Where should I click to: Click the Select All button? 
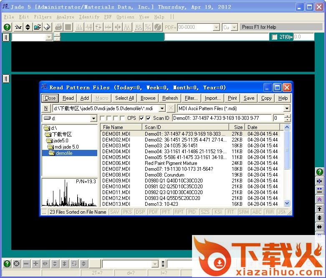[x=124, y=98]
